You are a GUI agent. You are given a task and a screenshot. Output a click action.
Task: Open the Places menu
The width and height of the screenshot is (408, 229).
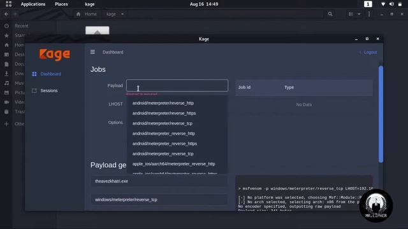pos(61,4)
